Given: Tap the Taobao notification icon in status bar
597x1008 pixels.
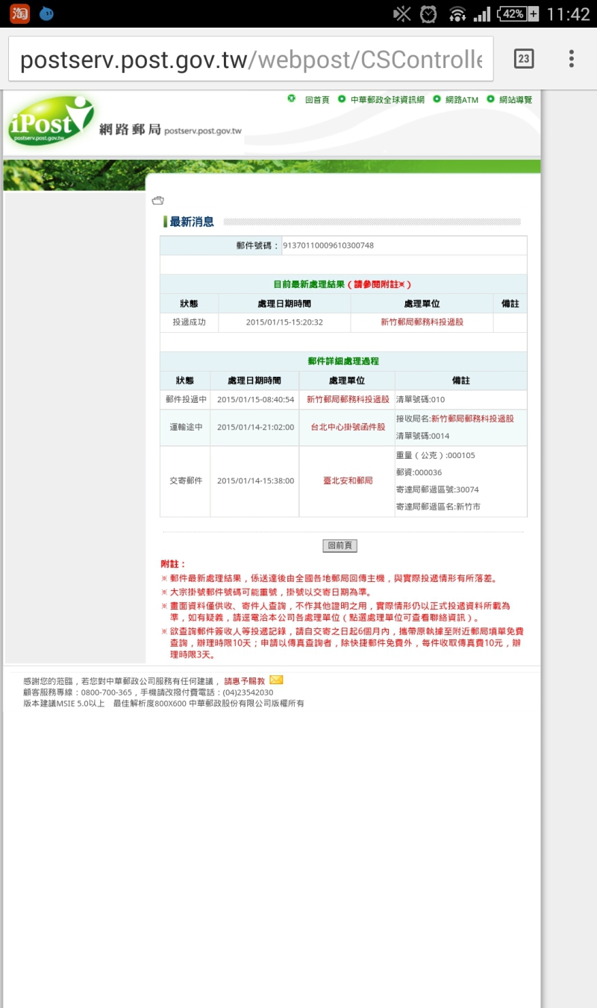Looking at the screenshot, I should pyautogui.click(x=19, y=13).
